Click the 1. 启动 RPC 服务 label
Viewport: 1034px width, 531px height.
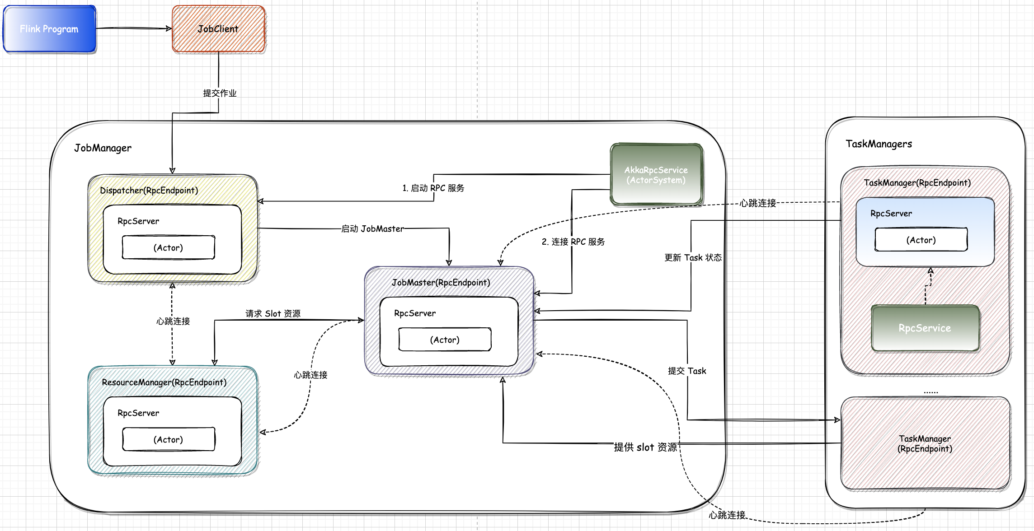[x=433, y=188]
